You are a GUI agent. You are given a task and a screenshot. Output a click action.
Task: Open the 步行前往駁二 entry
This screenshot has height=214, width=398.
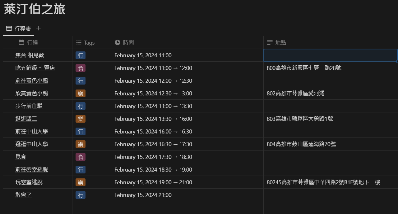click(32, 106)
